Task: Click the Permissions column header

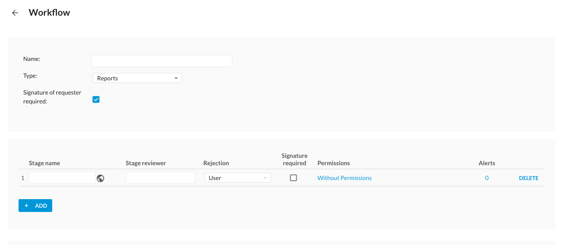Action: pos(334,163)
